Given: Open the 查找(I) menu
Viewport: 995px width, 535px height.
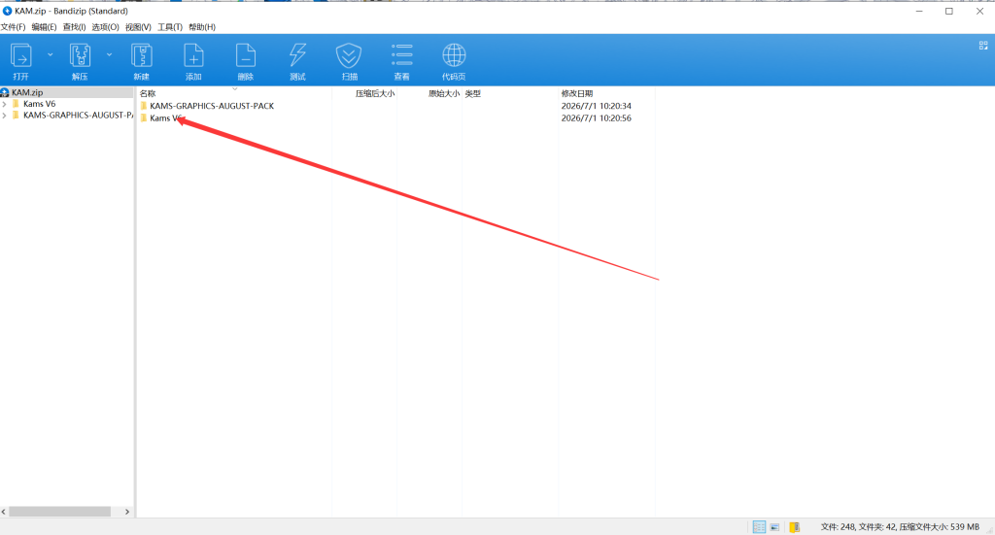Looking at the screenshot, I should (x=74, y=27).
